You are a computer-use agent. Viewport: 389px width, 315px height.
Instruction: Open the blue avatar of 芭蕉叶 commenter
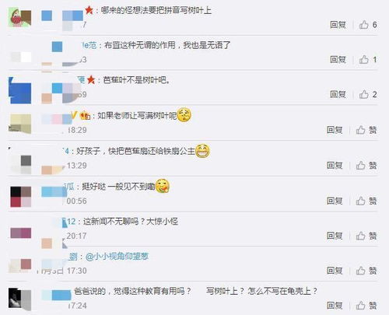(20, 90)
